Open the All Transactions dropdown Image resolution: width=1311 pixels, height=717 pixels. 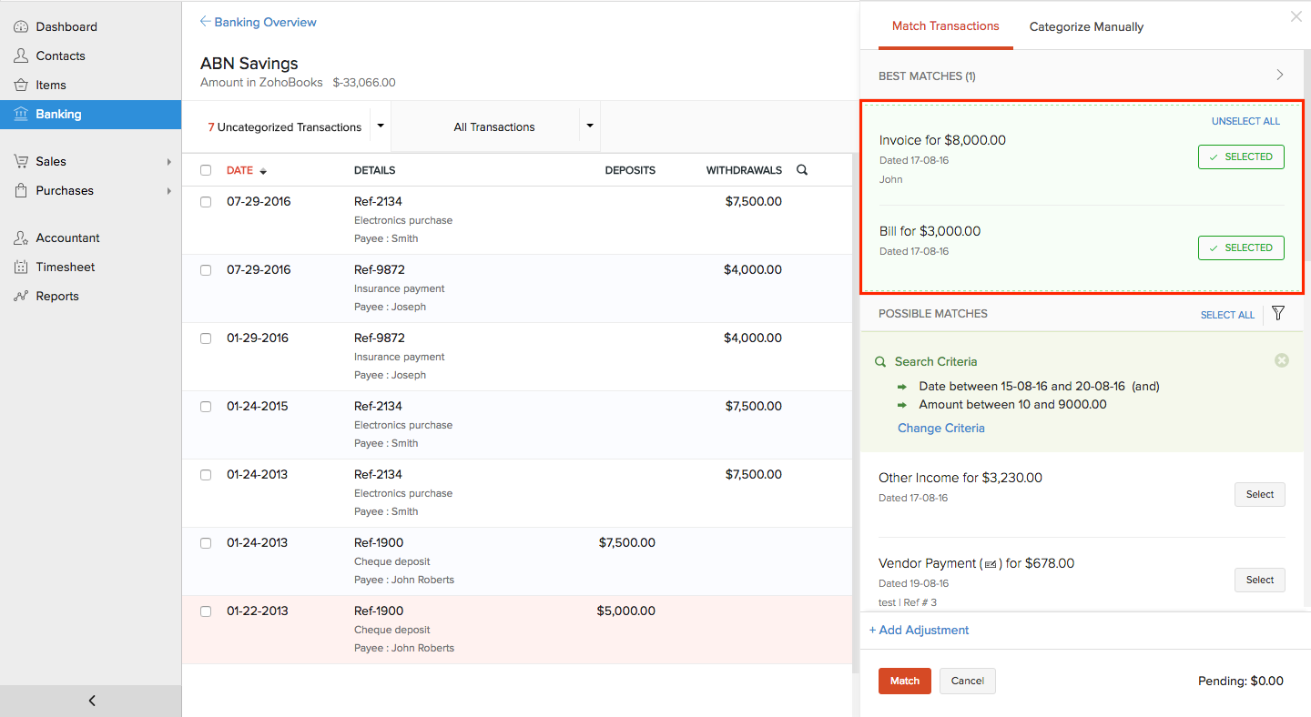[x=589, y=126]
